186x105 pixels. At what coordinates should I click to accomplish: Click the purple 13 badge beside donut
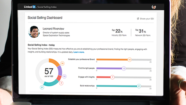point(64,76)
